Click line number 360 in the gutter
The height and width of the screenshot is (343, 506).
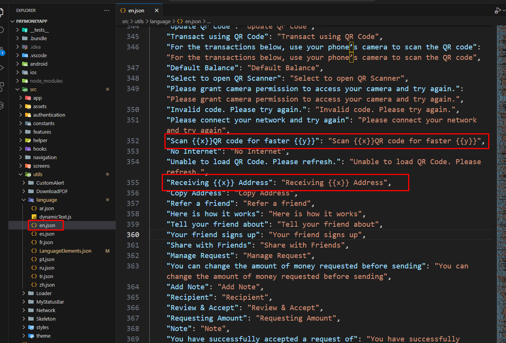[x=133, y=234]
